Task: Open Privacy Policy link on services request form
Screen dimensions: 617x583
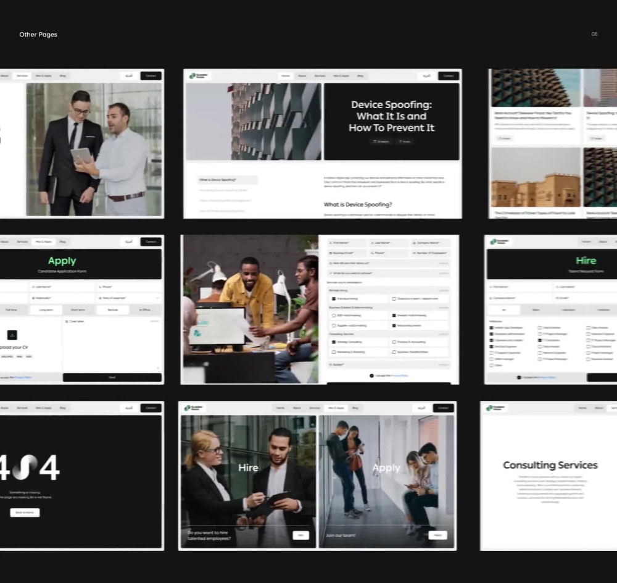Action: [399, 375]
